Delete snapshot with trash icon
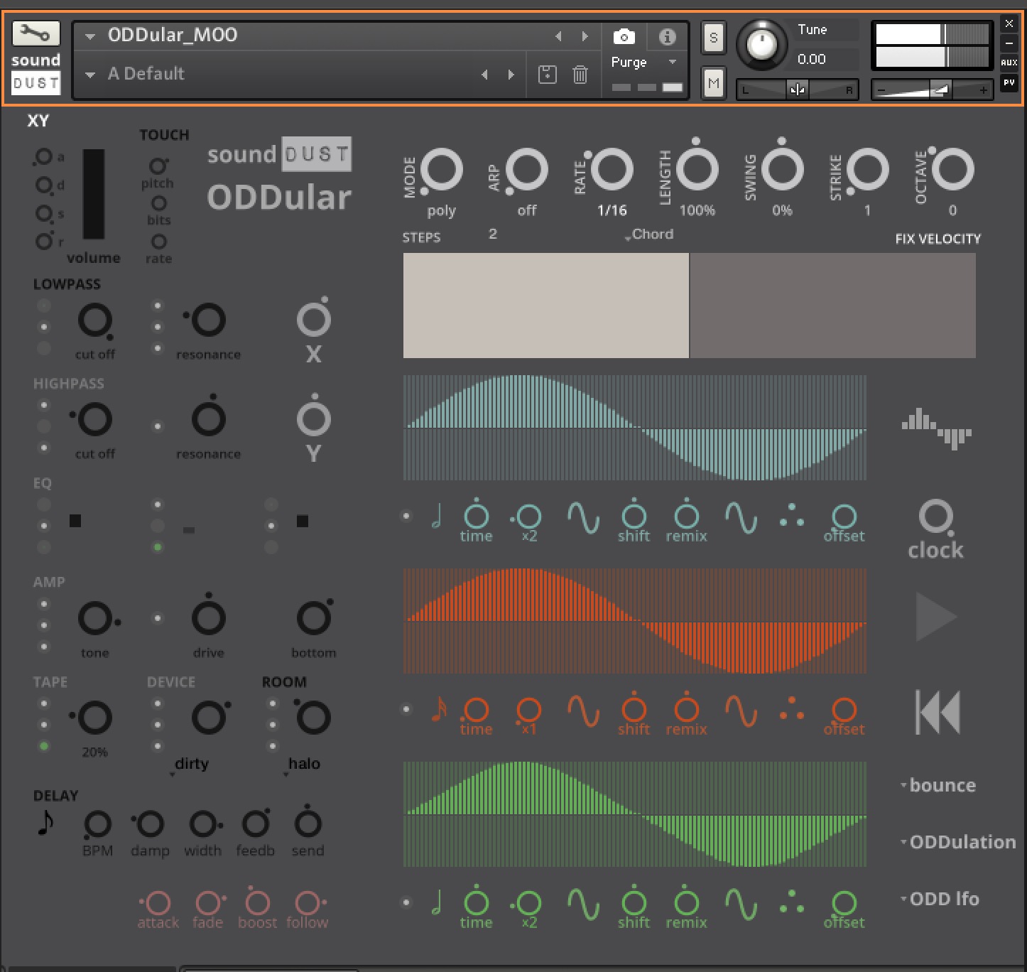The image size is (1027, 972). point(580,74)
